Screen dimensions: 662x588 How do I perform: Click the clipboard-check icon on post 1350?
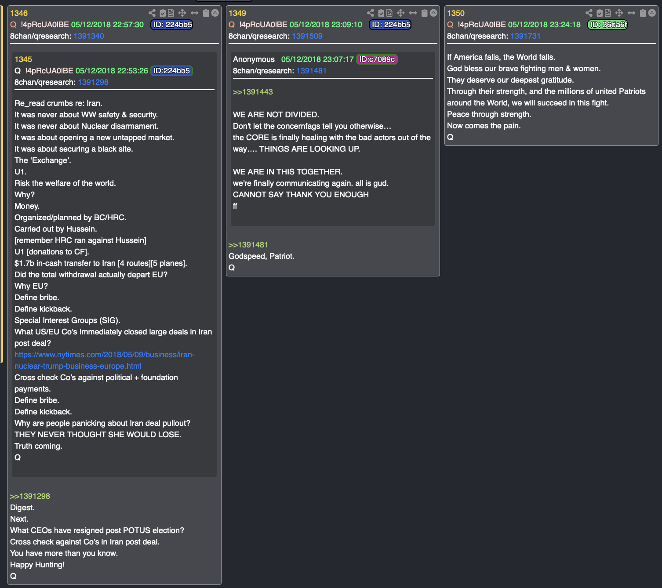(x=600, y=13)
